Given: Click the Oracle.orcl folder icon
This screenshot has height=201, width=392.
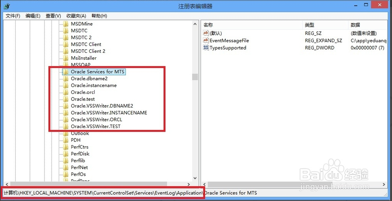Looking at the screenshot, I should coord(66,92).
